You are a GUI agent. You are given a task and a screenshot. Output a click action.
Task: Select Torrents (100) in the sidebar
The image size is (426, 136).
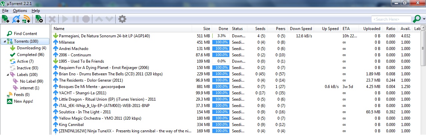point(26,41)
